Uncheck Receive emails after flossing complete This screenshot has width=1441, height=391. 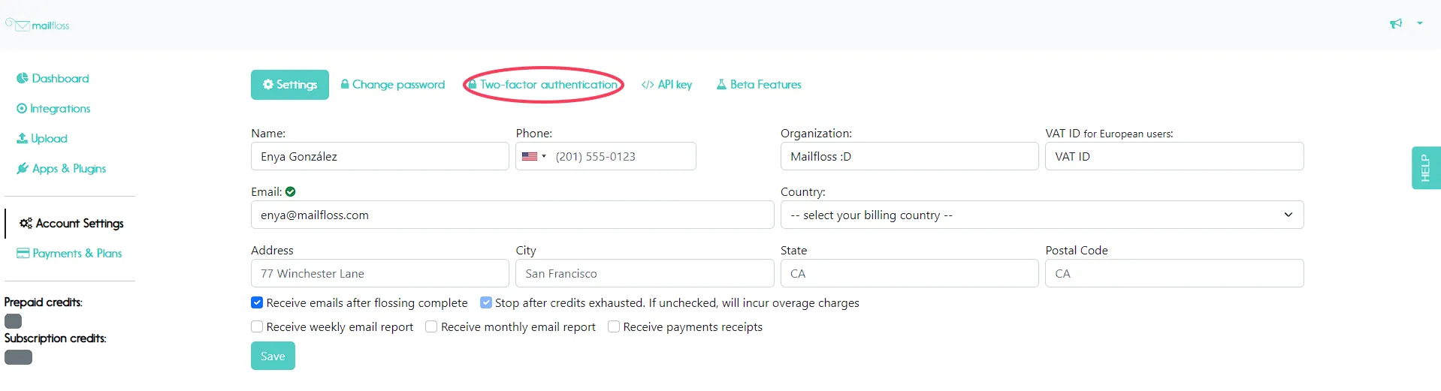click(257, 302)
